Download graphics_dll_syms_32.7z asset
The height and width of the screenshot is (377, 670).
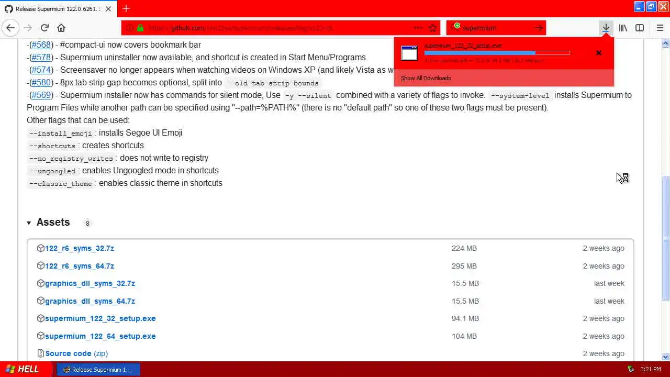pyautogui.click(x=90, y=283)
